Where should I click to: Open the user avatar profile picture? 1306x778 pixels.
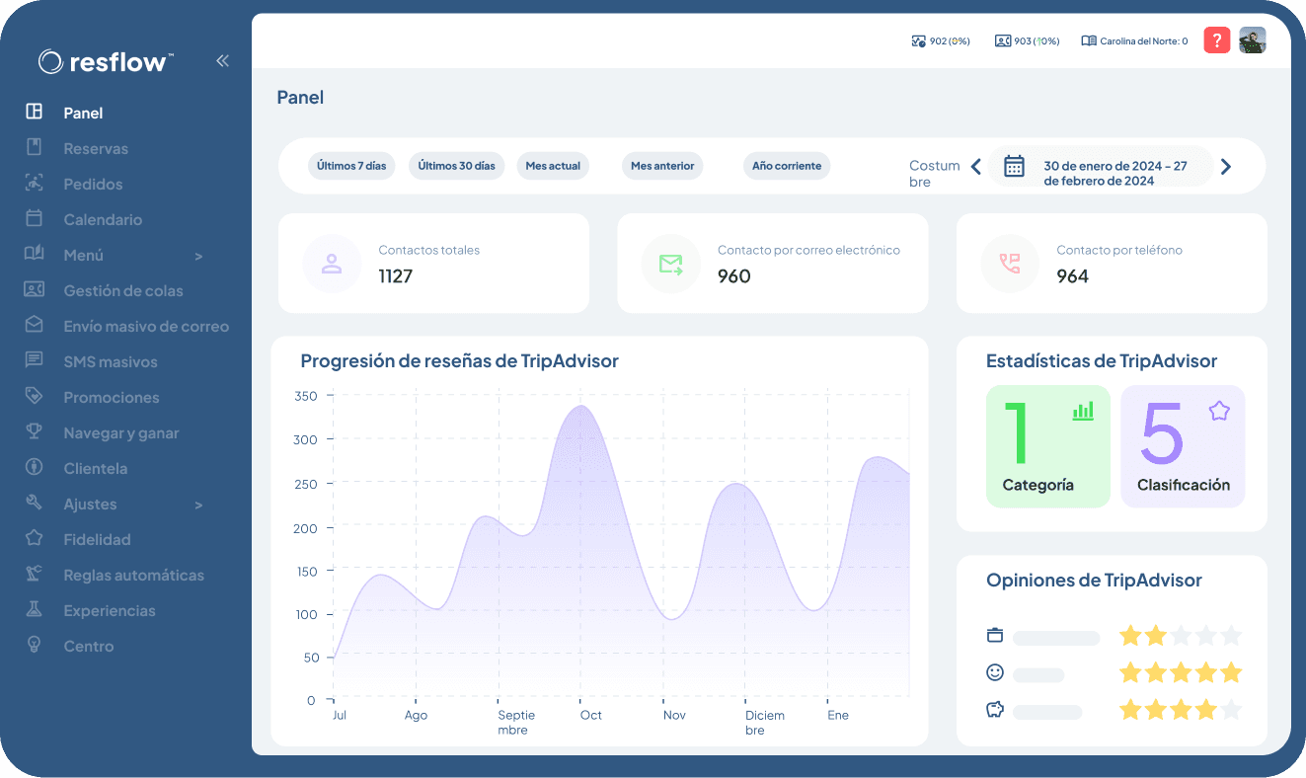point(1253,40)
